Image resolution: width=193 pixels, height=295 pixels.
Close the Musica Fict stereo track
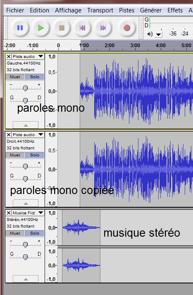[x=9, y=213]
